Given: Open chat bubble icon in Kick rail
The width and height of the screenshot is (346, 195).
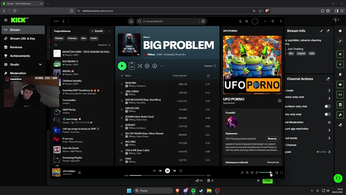Looking at the screenshot, I should [340, 84].
